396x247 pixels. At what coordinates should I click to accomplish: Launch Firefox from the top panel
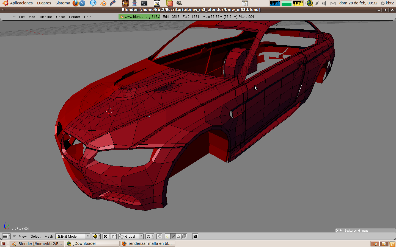[75, 3]
